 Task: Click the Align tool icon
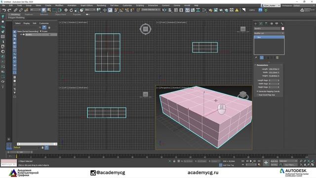[x=170, y=10]
